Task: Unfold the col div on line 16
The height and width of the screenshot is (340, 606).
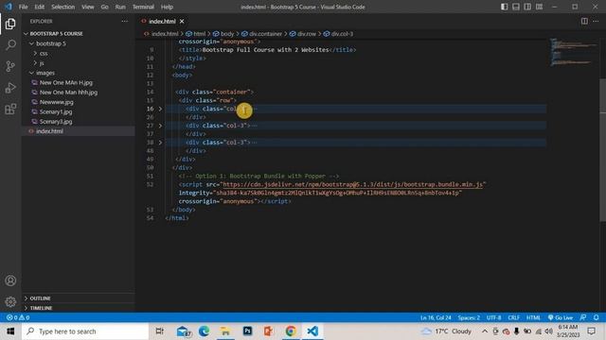Action: 160,109
